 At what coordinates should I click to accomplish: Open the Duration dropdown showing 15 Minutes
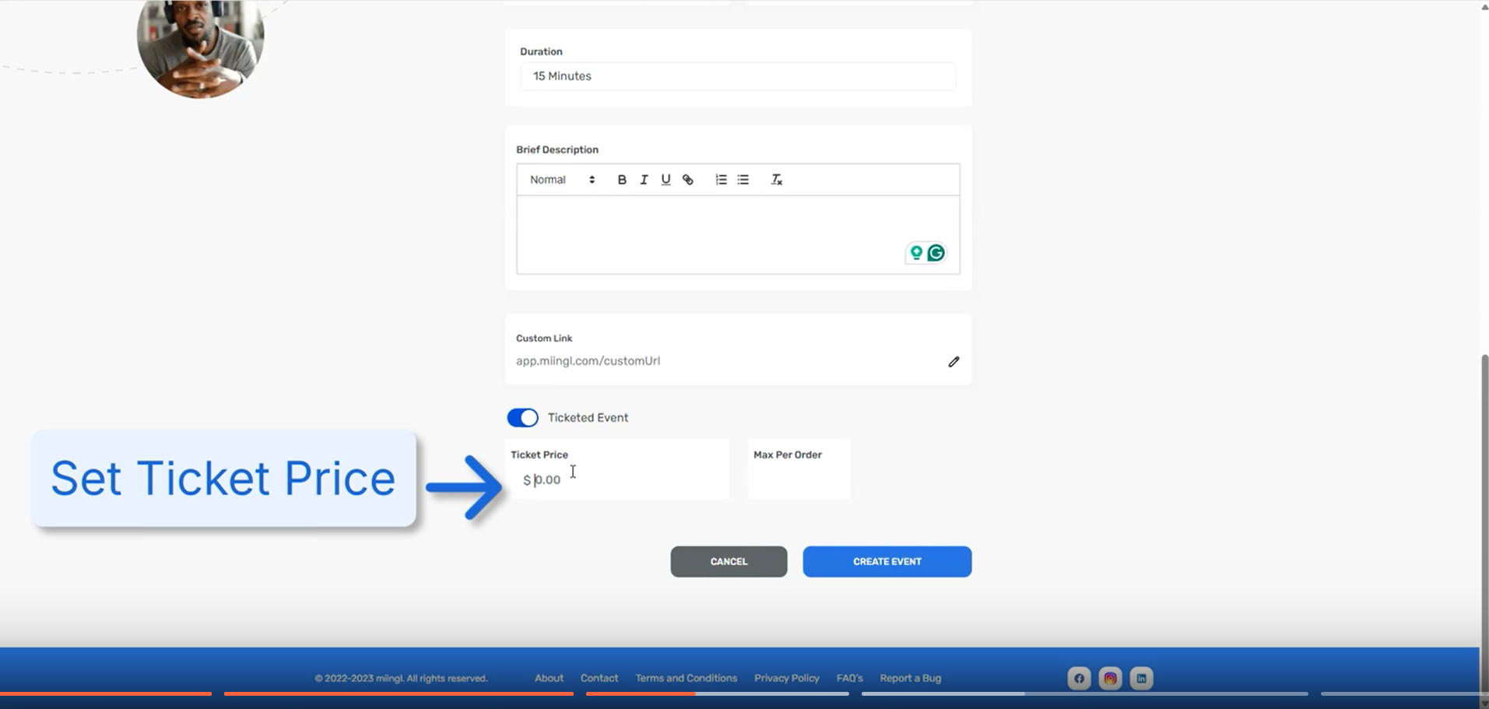coord(737,76)
